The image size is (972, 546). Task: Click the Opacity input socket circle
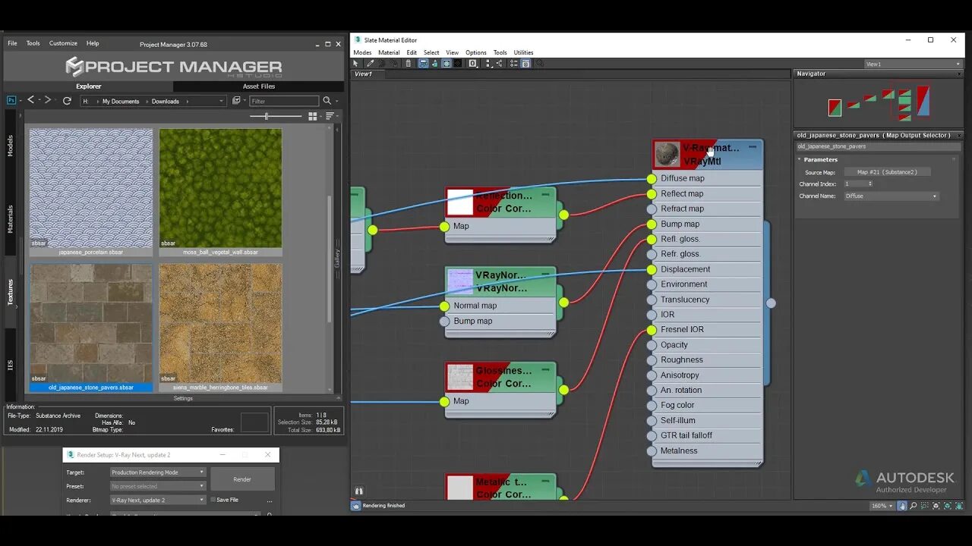click(x=652, y=345)
